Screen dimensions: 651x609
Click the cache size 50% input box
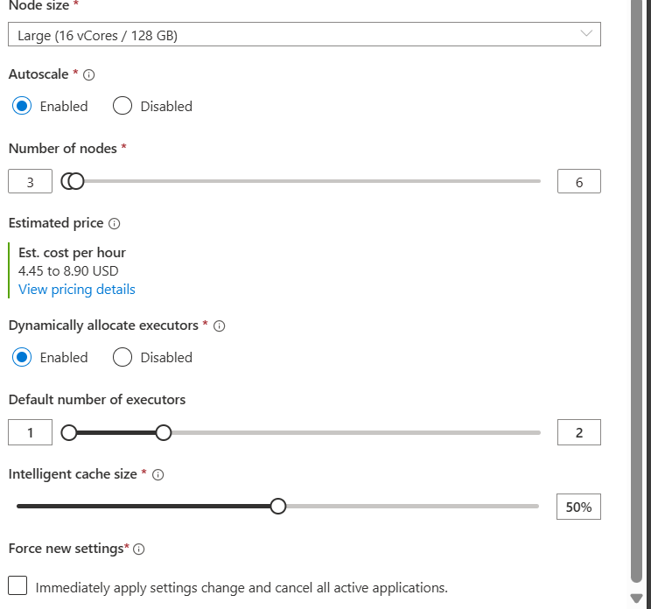pyautogui.click(x=578, y=507)
